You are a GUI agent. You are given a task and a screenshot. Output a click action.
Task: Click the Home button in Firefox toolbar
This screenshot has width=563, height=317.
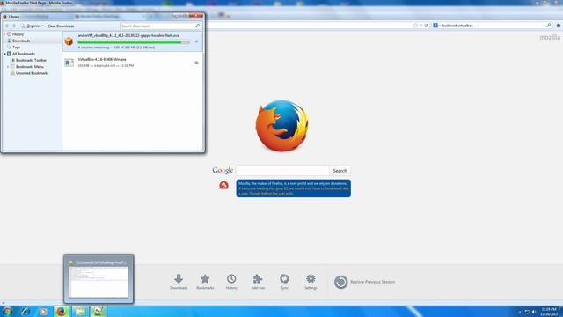pyautogui.click(x=559, y=26)
